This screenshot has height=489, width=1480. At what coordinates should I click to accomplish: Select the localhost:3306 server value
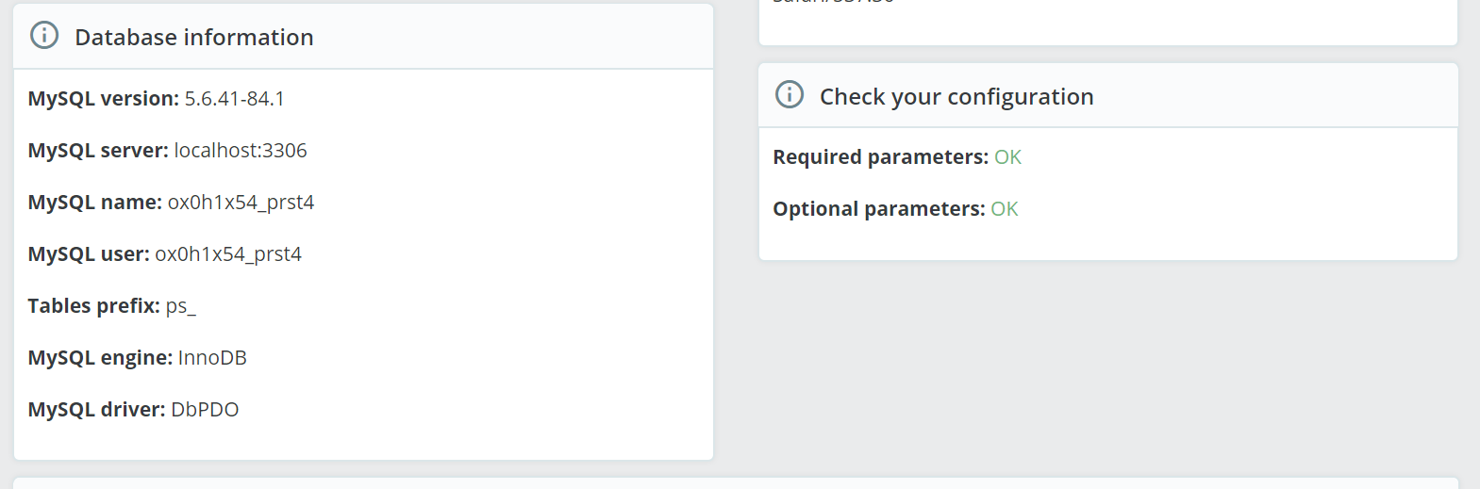coord(241,151)
